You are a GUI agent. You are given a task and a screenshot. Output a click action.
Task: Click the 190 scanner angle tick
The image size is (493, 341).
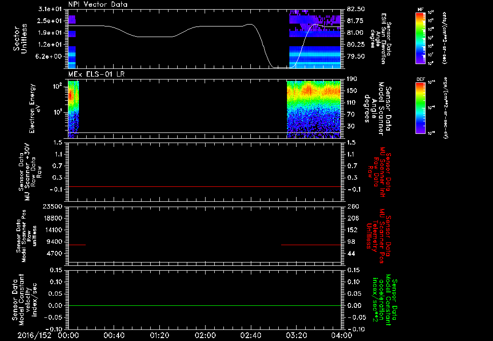point(352,79)
